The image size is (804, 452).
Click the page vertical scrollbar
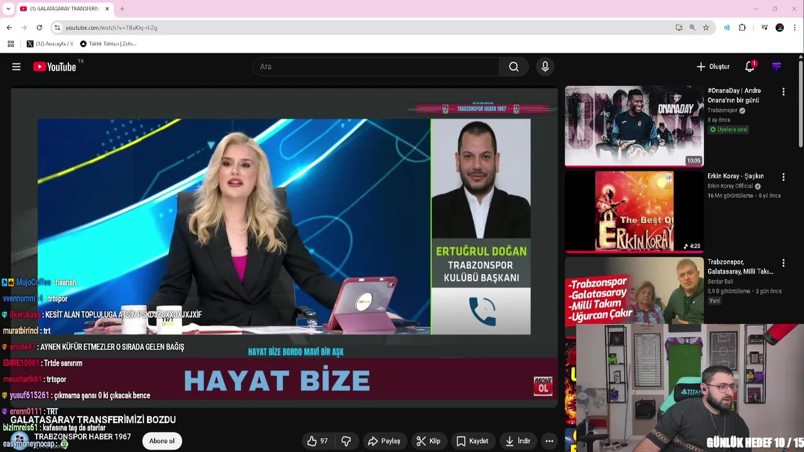click(x=801, y=104)
